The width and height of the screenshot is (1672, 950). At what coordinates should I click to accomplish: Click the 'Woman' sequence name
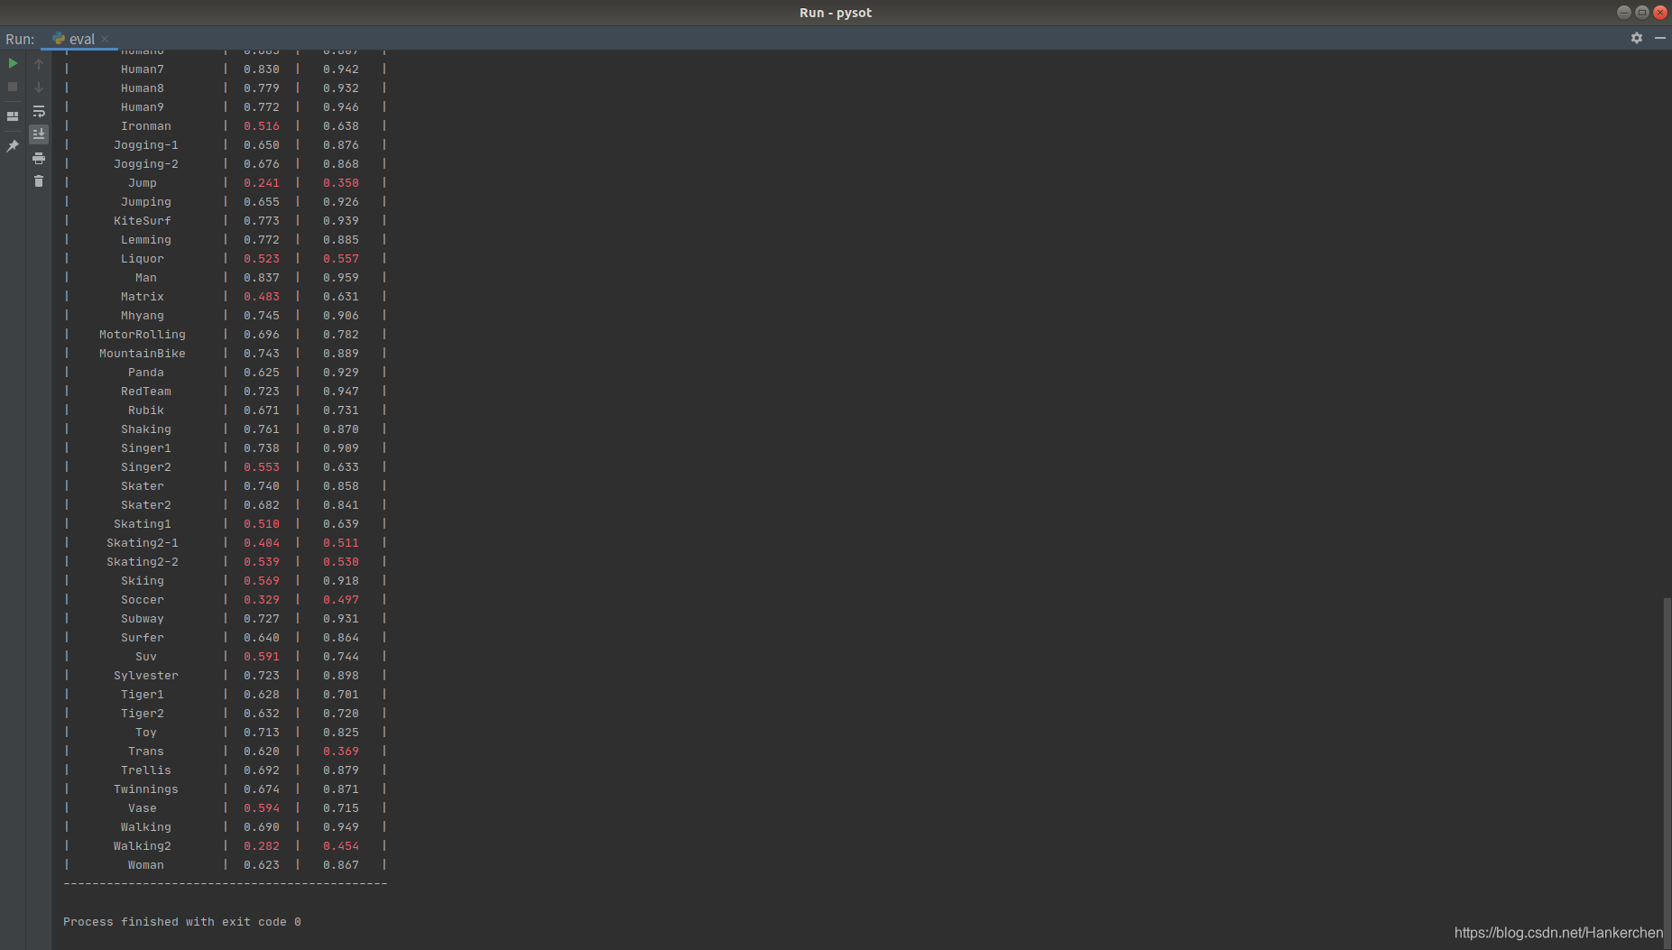click(146, 865)
